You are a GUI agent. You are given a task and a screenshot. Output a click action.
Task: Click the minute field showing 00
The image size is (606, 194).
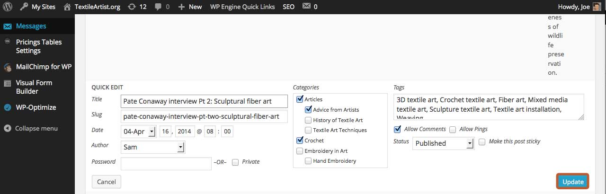tap(227, 132)
